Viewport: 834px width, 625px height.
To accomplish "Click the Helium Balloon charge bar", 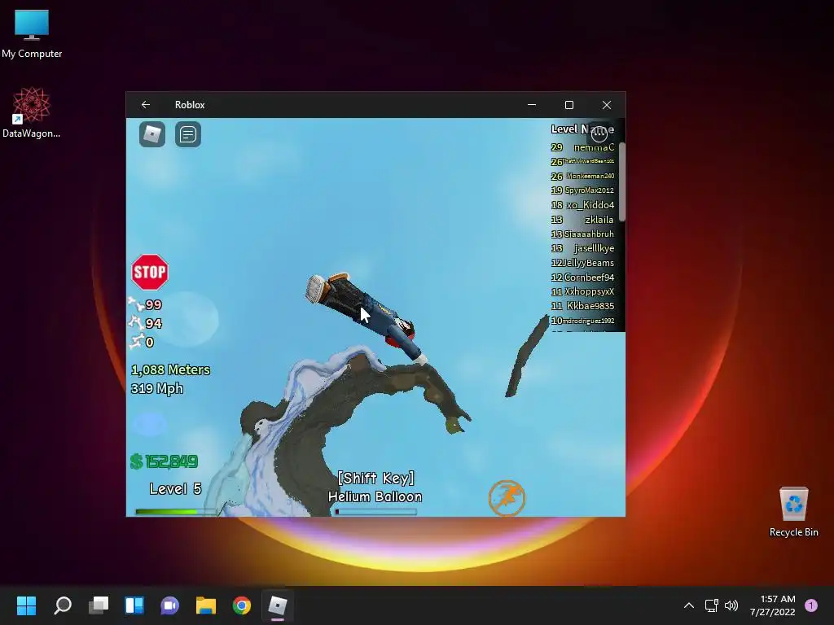I will (375, 512).
